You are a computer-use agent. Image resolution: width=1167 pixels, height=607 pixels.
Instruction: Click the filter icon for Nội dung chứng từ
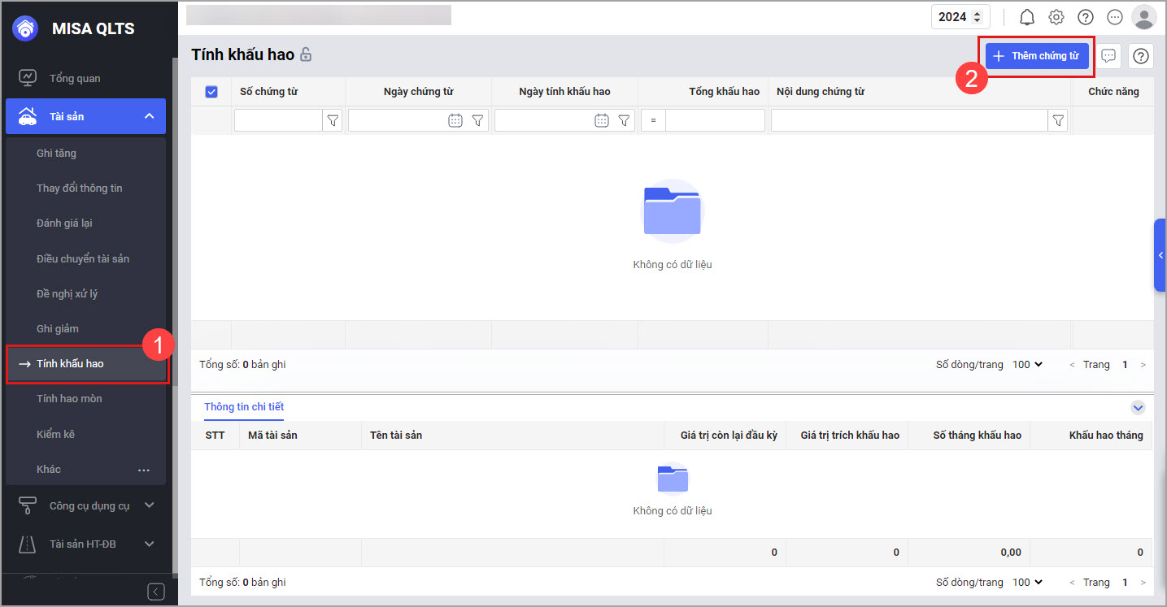click(1058, 120)
